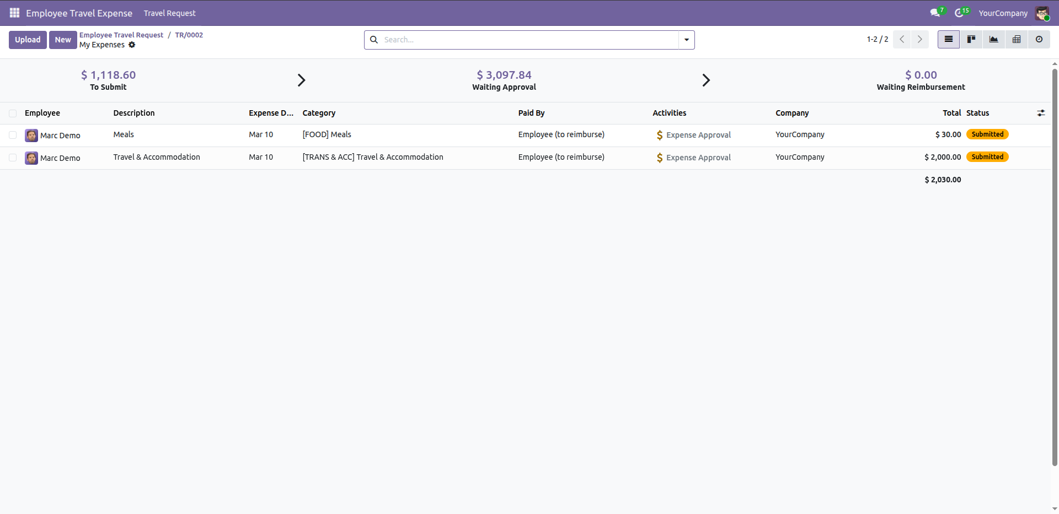The height and width of the screenshot is (514, 1059).
Task: Open optional columns adjustment icon
Action: point(1041,113)
